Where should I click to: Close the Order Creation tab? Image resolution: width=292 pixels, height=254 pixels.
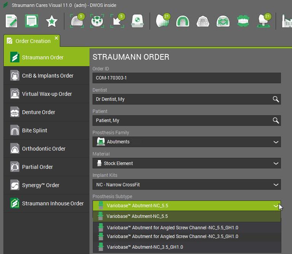coord(56,38)
